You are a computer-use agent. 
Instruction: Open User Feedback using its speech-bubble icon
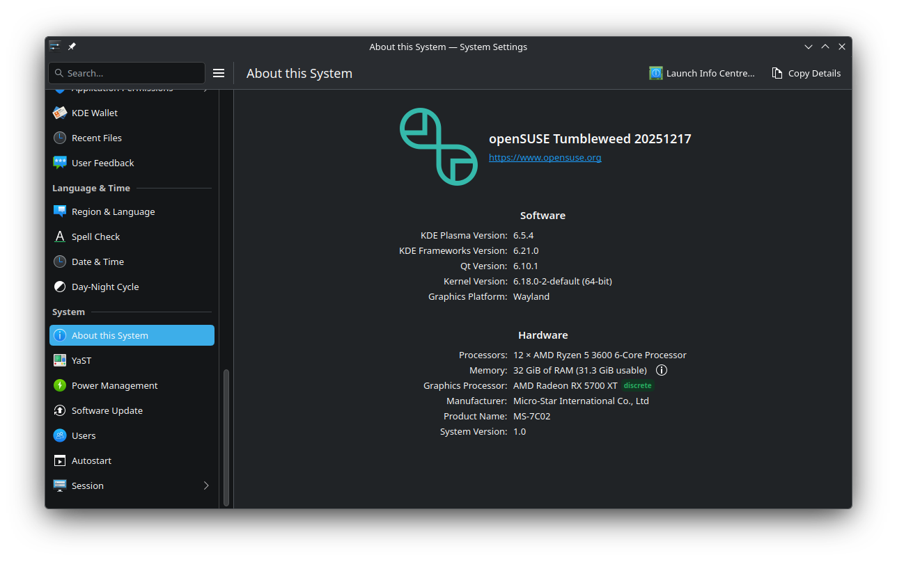pos(60,163)
